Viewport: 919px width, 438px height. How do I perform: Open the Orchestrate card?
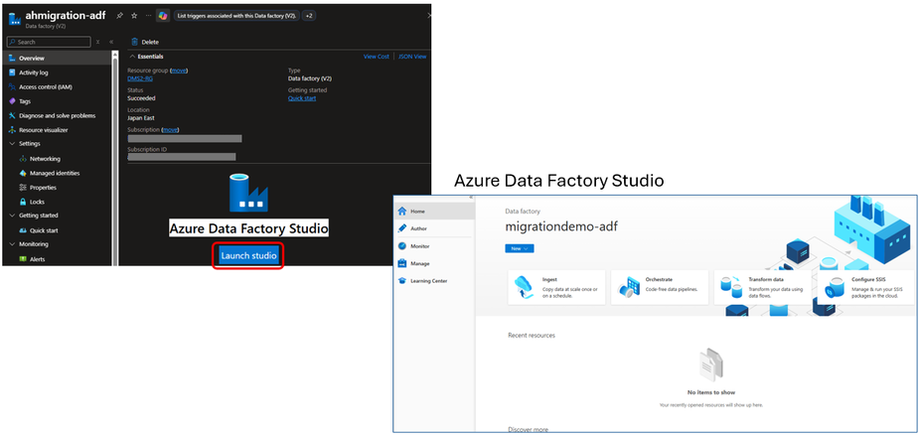click(660, 287)
